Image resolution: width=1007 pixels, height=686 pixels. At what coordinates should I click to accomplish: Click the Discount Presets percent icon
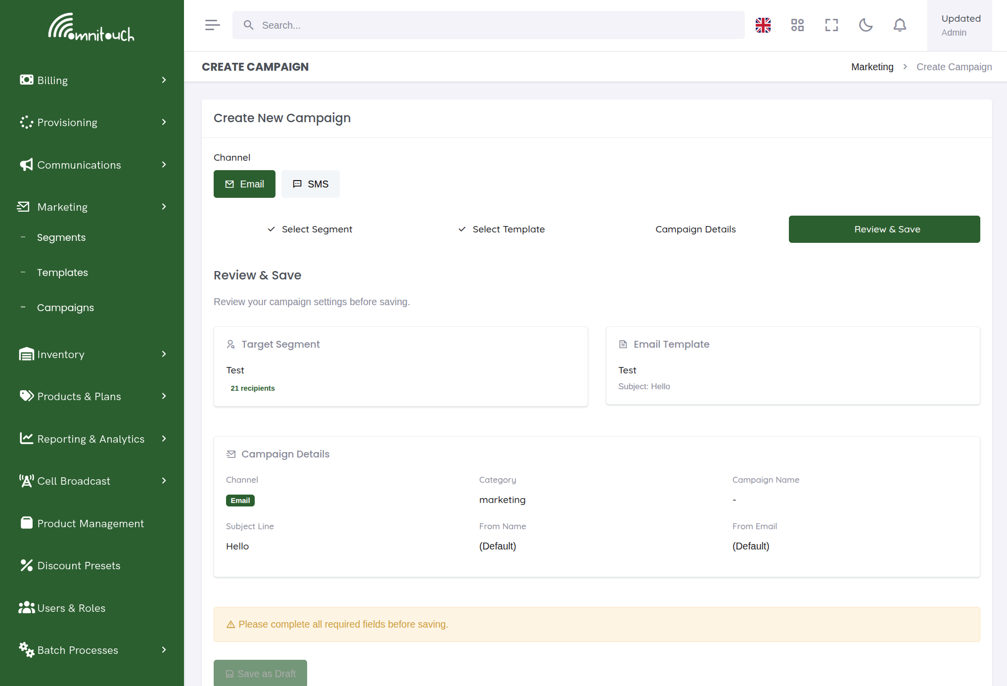[x=26, y=565]
